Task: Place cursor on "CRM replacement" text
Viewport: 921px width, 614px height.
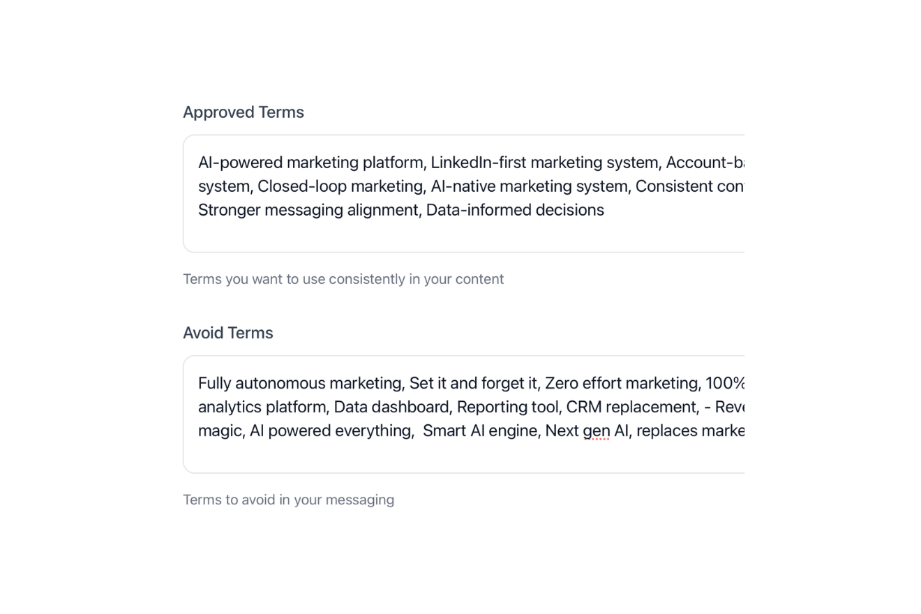Action: point(631,407)
